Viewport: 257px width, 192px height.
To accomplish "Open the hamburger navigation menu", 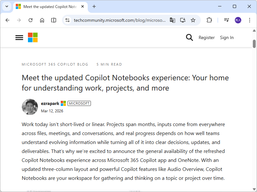I will pos(19,37).
